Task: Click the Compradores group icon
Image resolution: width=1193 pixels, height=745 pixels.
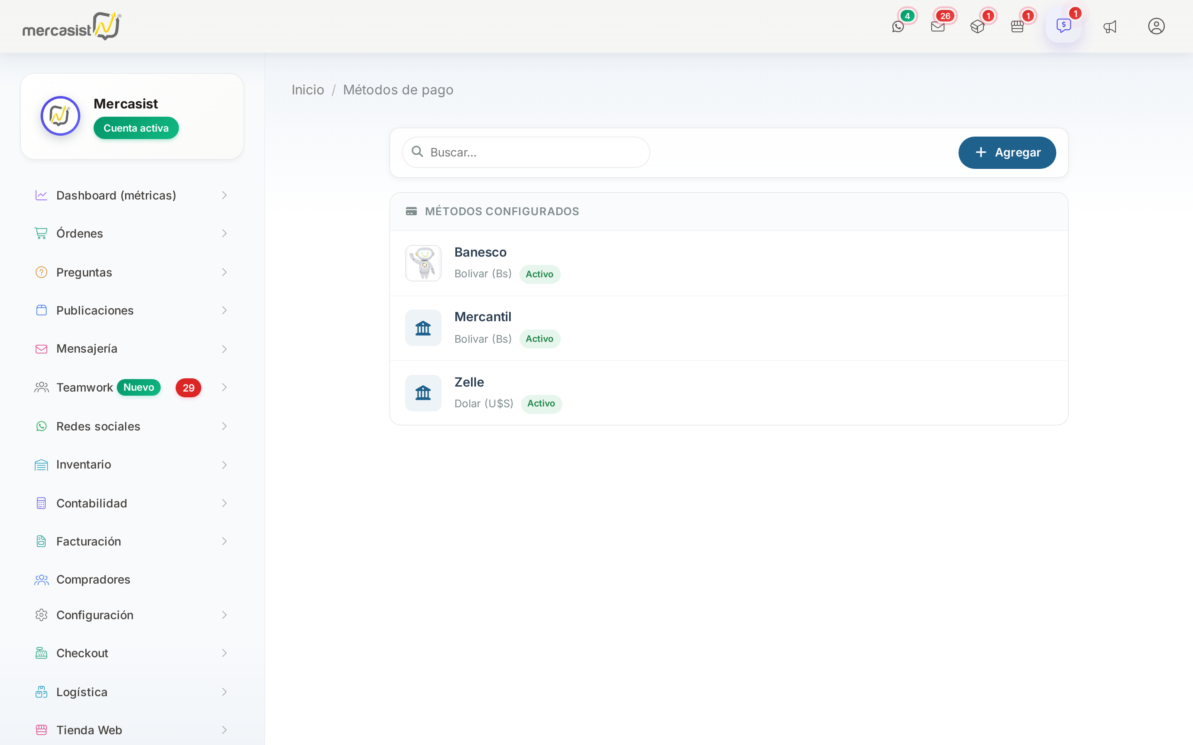Action: tap(41, 580)
